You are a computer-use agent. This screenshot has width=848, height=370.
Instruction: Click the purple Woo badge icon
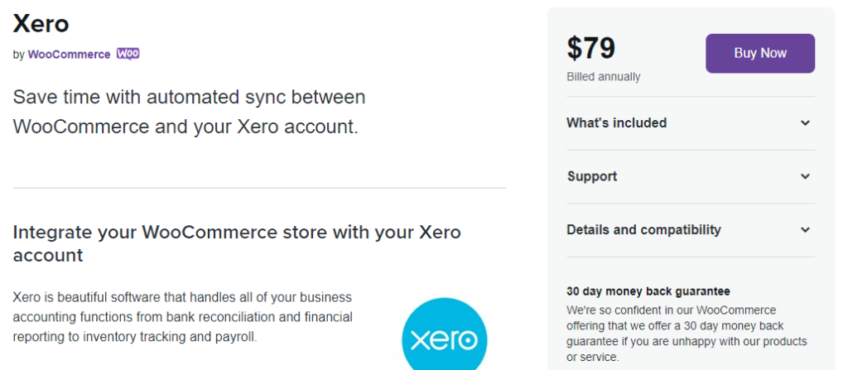tap(128, 54)
